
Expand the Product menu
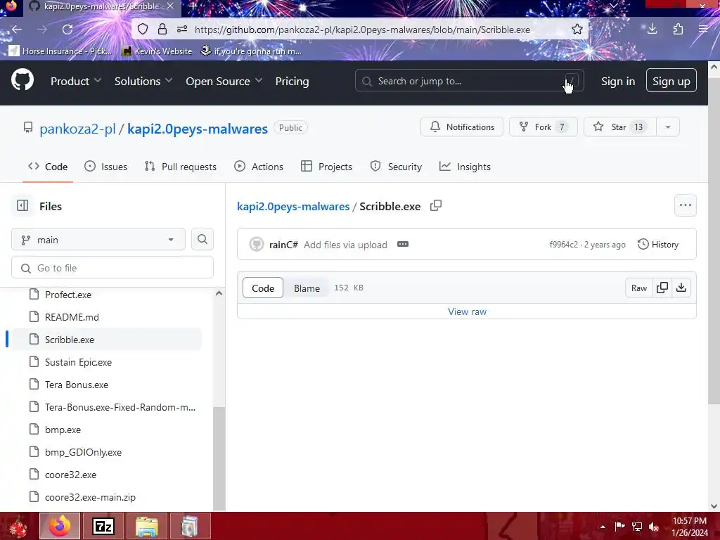point(76,82)
